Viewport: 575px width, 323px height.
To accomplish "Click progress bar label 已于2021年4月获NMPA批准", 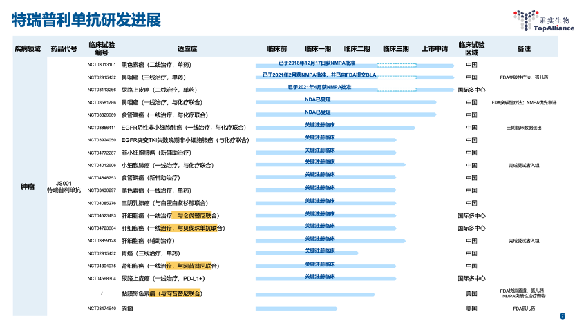I will click(x=319, y=87).
